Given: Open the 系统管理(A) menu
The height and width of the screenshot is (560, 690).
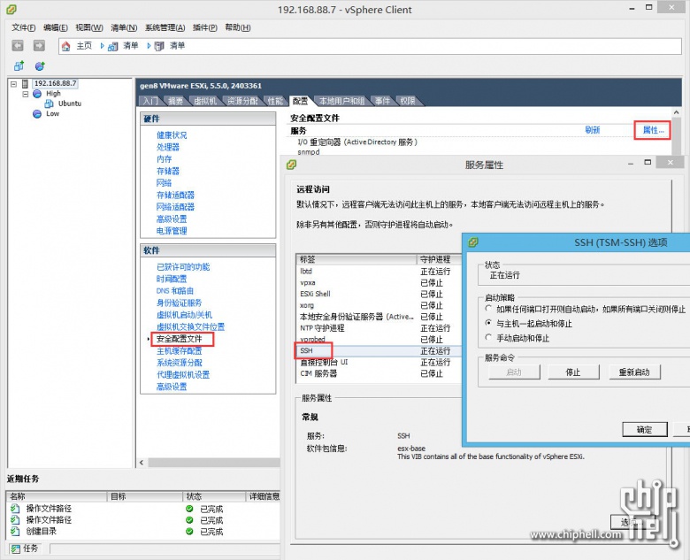Looking at the screenshot, I should point(164,27).
